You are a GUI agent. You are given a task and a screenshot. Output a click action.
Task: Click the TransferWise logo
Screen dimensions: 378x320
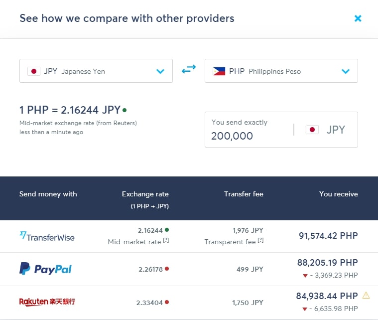pos(47,236)
